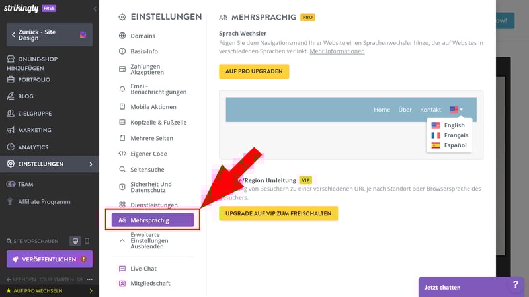Click the Eigener Code icon

(122, 154)
